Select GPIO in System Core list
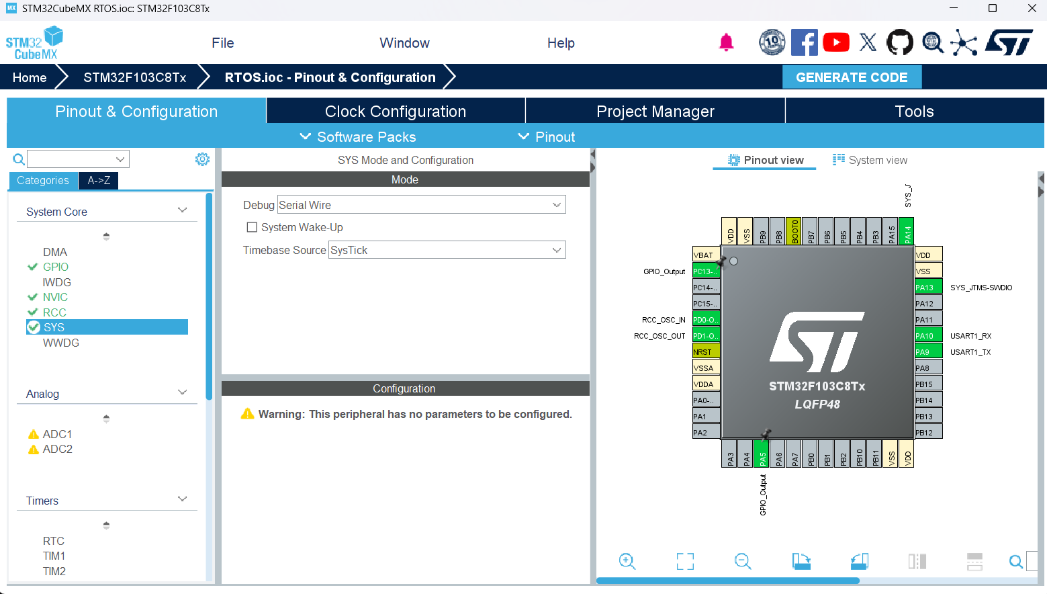Screen dimensions: 1047x594 click(x=56, y=267)
